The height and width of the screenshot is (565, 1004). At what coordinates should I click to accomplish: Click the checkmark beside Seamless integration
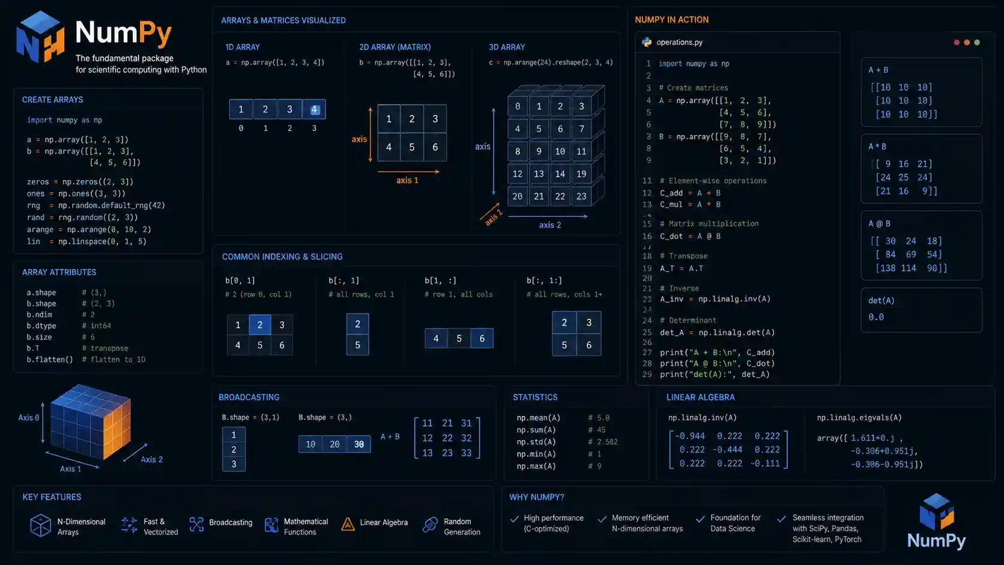click(781, 519)
